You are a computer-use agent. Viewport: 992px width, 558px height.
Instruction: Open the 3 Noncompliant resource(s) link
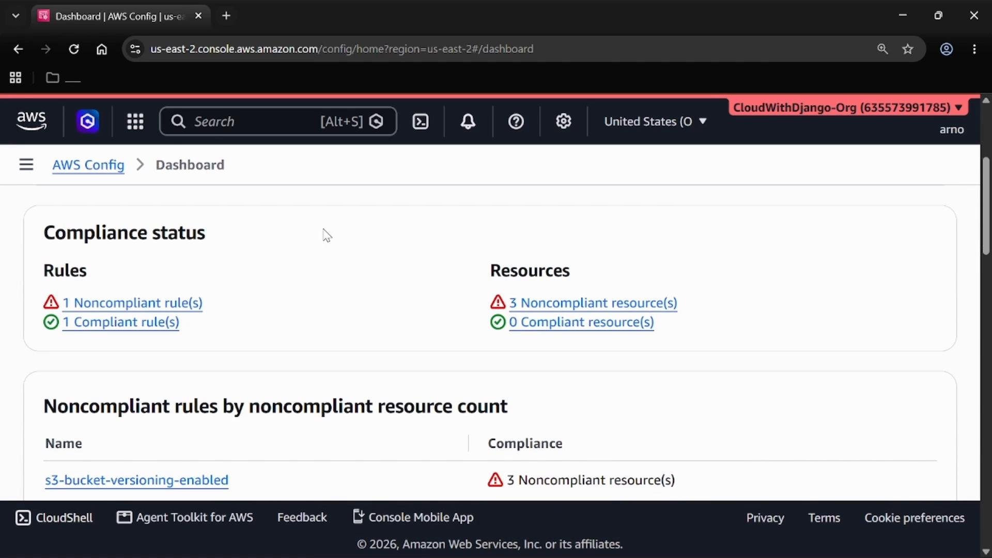(x=593, y=303)
